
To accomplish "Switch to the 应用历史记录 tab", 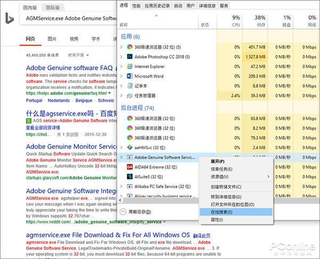I will pos(157,6).
